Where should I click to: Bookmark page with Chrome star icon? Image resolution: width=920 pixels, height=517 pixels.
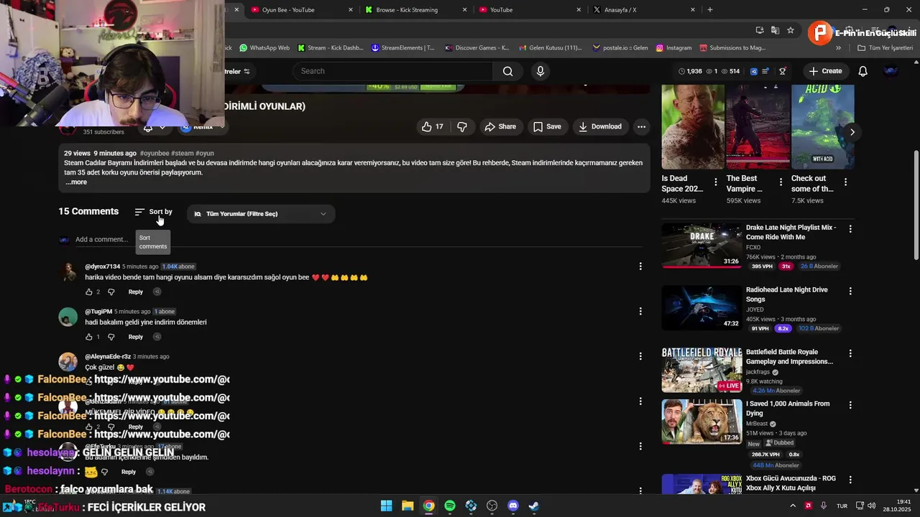click(x=791, y=30)
